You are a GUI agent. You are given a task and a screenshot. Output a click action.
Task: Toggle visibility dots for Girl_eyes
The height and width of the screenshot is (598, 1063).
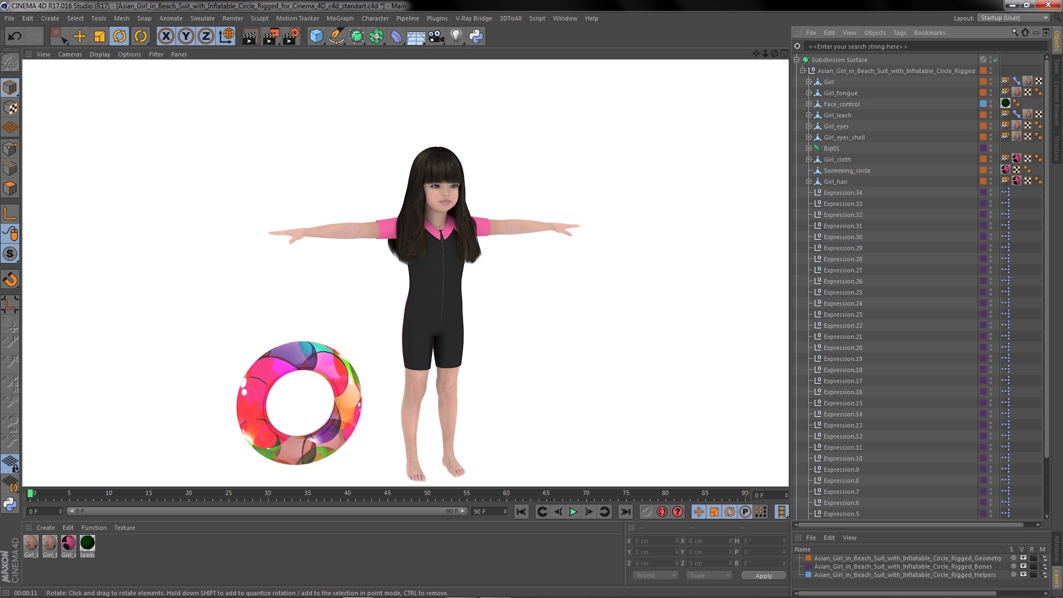990,126
